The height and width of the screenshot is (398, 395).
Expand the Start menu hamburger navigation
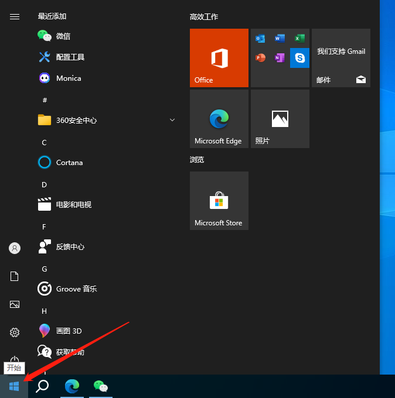pos(15,16)
